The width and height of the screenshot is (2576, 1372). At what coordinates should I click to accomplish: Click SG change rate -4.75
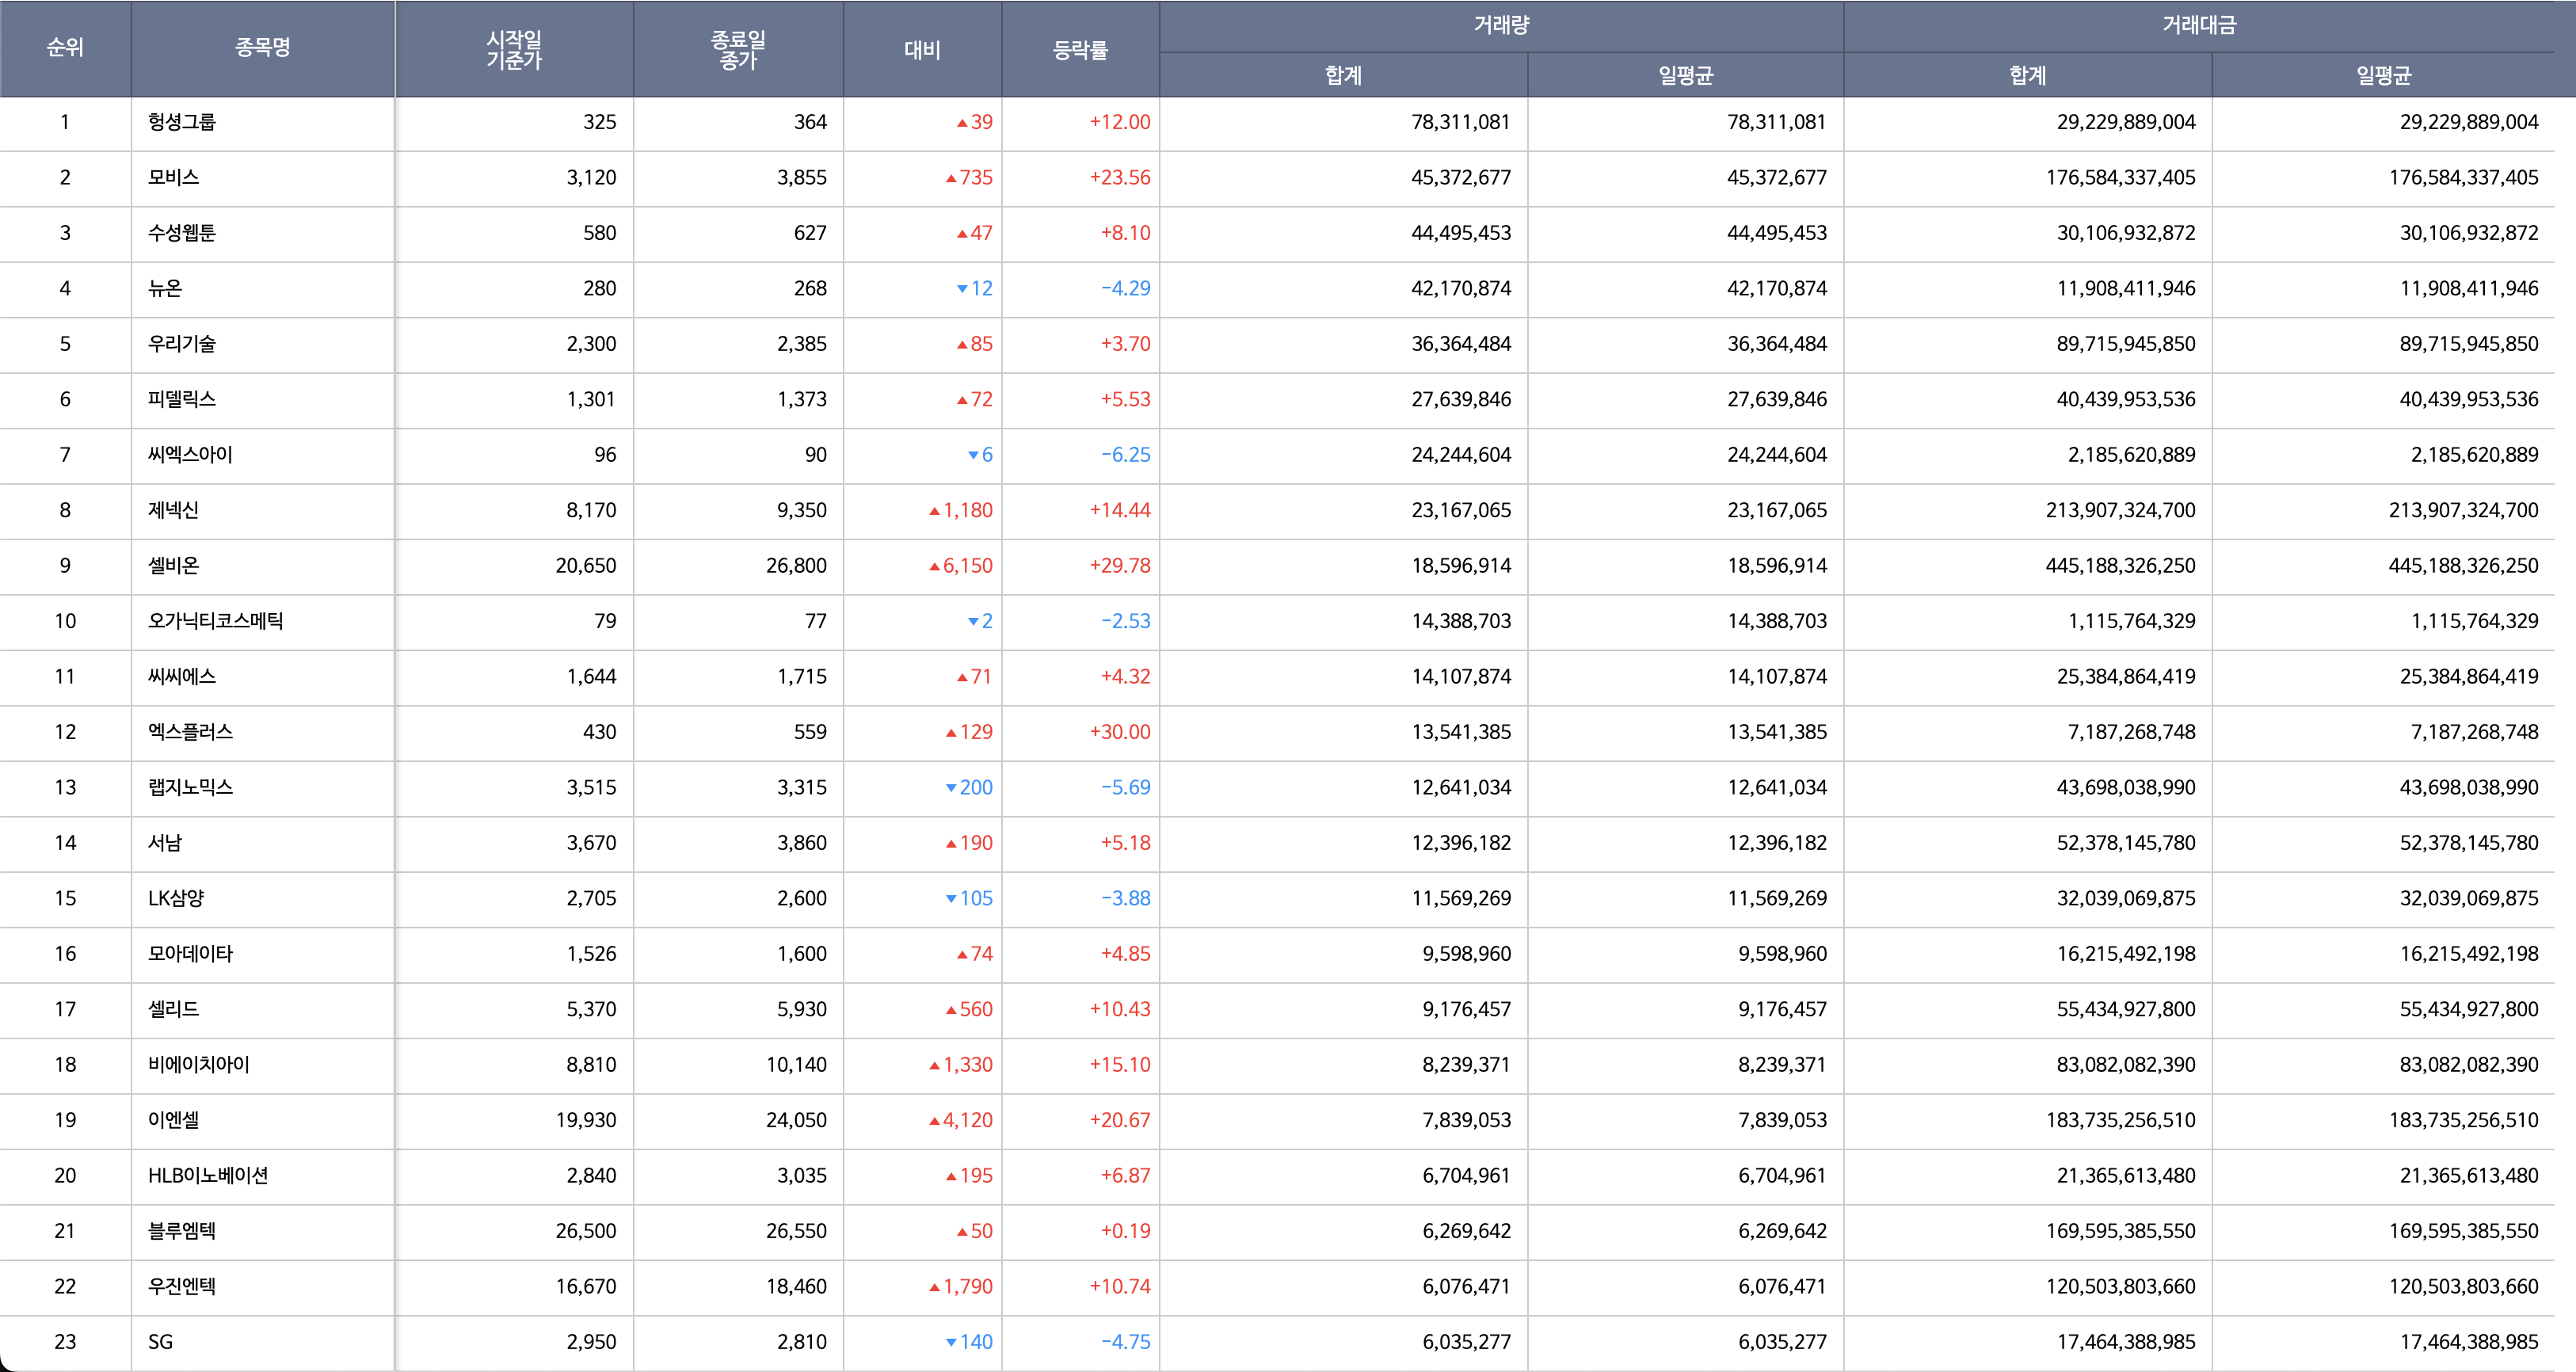tap(1126, 1342)
